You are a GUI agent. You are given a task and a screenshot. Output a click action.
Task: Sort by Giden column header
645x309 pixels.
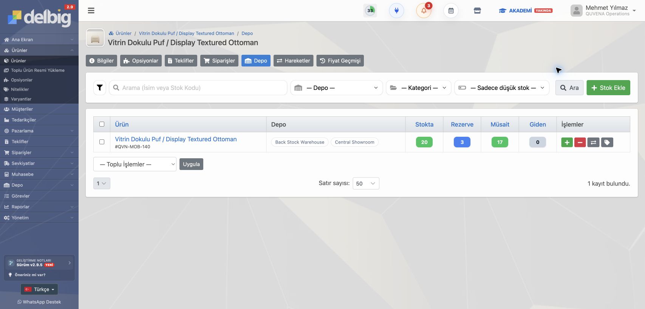coord(538,124)
